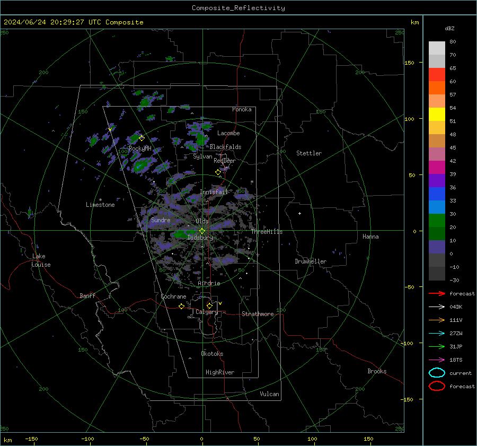Click the blue 36–33 dBZ swatch
The image size is (477, 446).
point(437,194)
